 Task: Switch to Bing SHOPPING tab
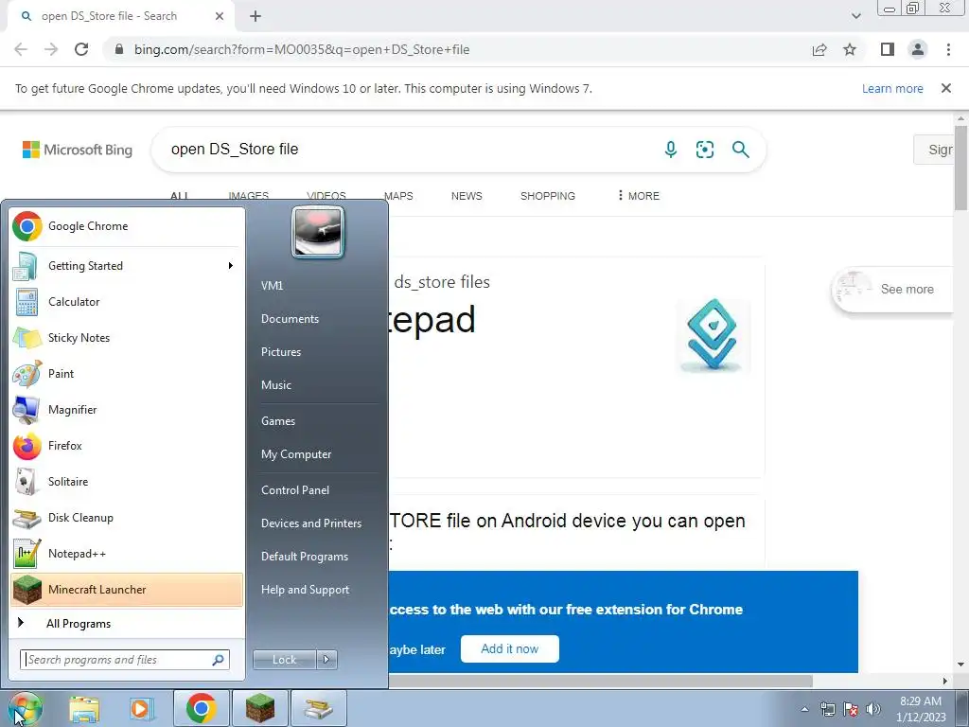point(548,196)
